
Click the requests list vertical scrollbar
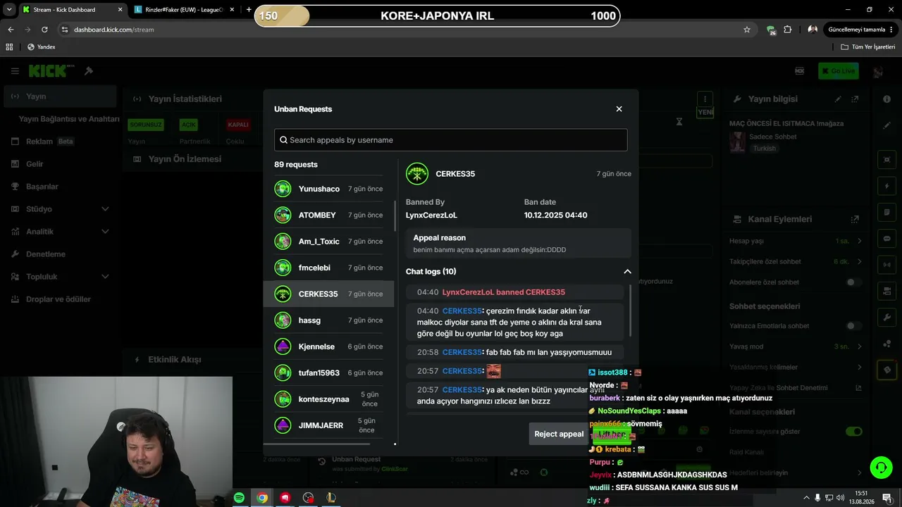pos(395,215)
